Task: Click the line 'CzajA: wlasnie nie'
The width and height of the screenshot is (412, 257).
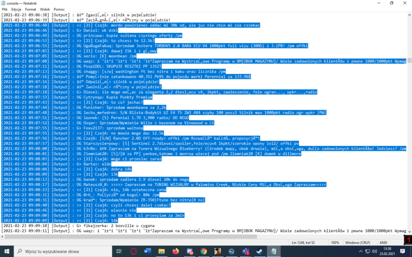Action: [69, 210]
